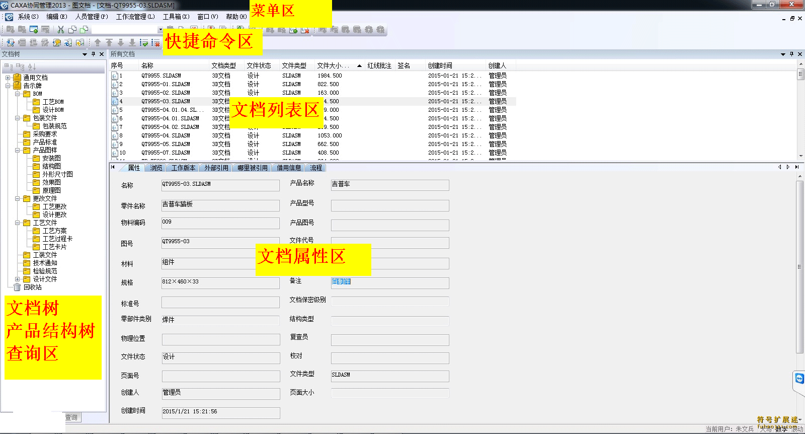Select the 工艺过程卡 tree item
This screenshot has height=434, width=805.
57,239
